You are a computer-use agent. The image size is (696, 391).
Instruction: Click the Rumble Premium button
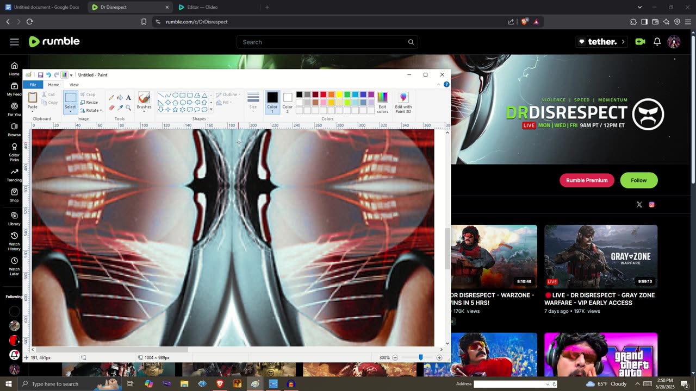[587, 180]
